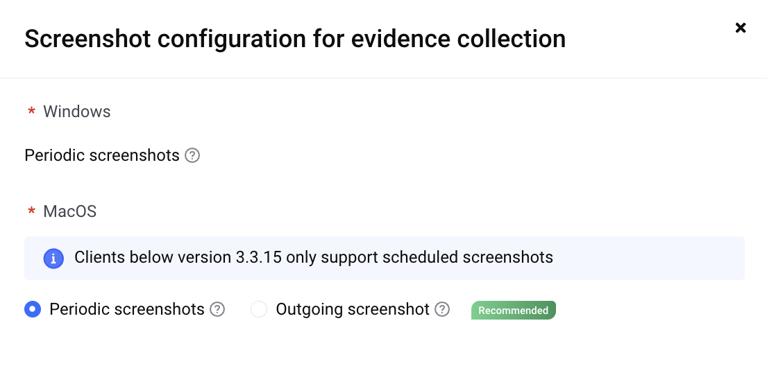
Task: Click 'Clients below version' text in banner
Action: tap(153, 257)
